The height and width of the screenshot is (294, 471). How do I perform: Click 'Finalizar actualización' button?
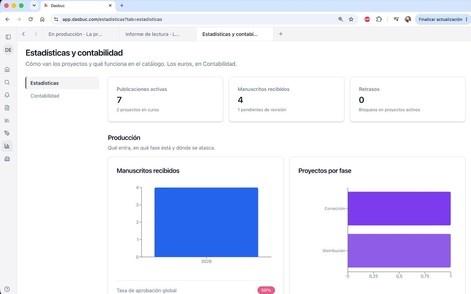(x=443, y=19)
